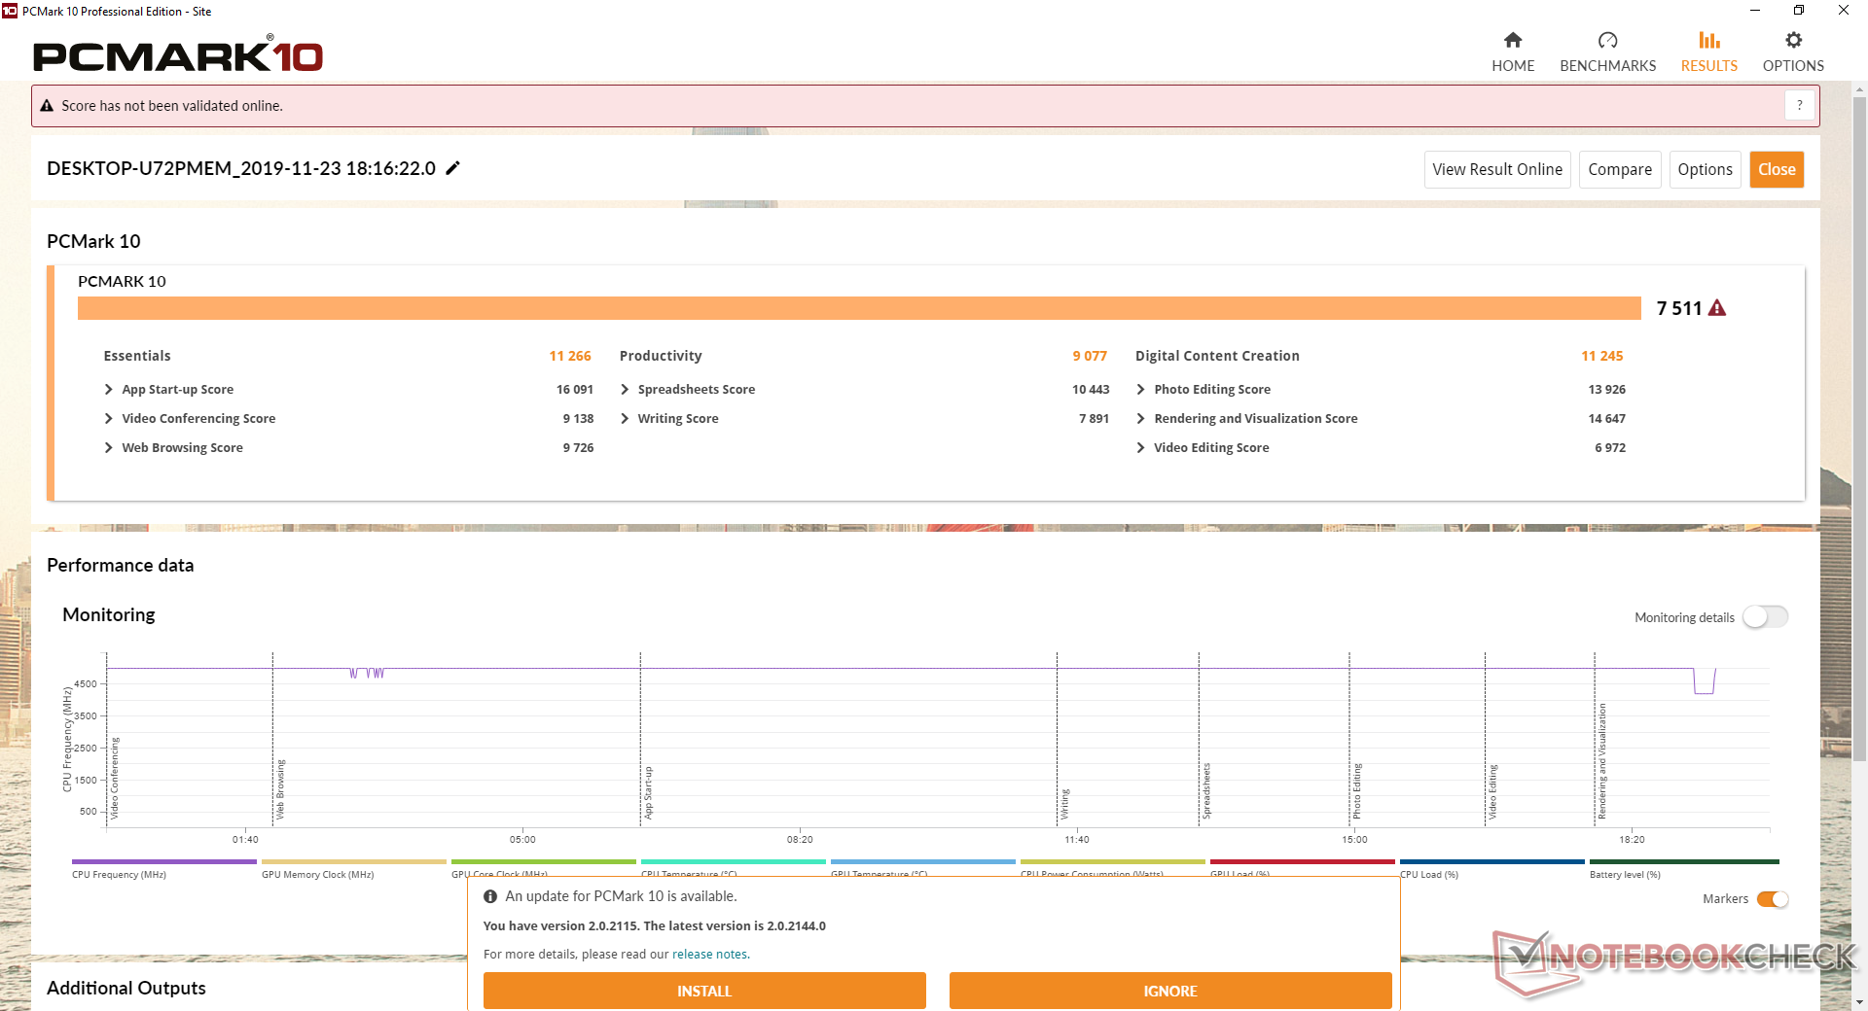Click Digital Content Creation score 11 245
This screenshot has height=1011, width=1868.
(1602, 356)
